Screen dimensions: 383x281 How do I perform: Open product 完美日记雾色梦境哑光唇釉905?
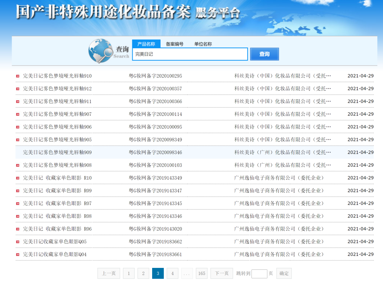pos(57,140)
